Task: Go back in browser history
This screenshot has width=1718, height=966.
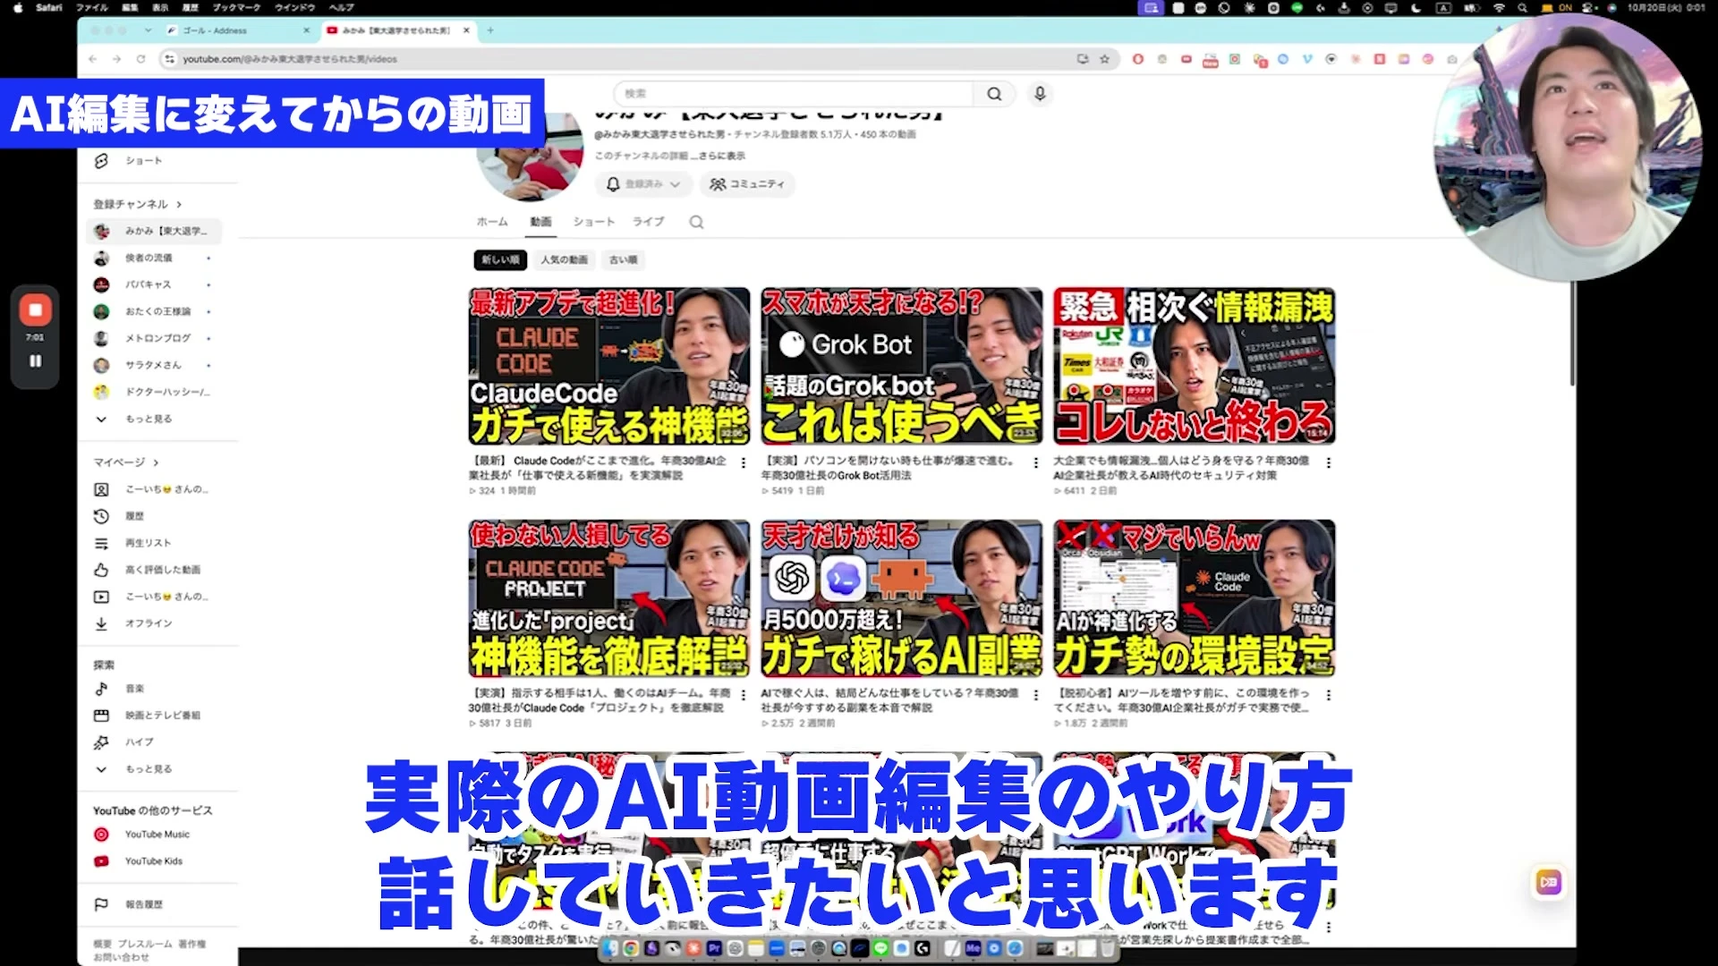Action: [x=93, y=59]
